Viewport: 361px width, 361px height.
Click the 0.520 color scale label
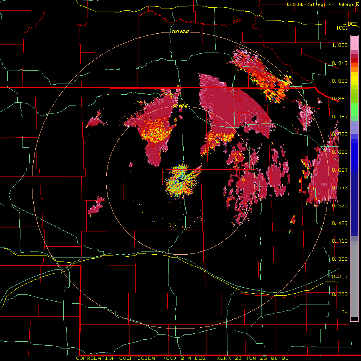click(x=340, y=205)
